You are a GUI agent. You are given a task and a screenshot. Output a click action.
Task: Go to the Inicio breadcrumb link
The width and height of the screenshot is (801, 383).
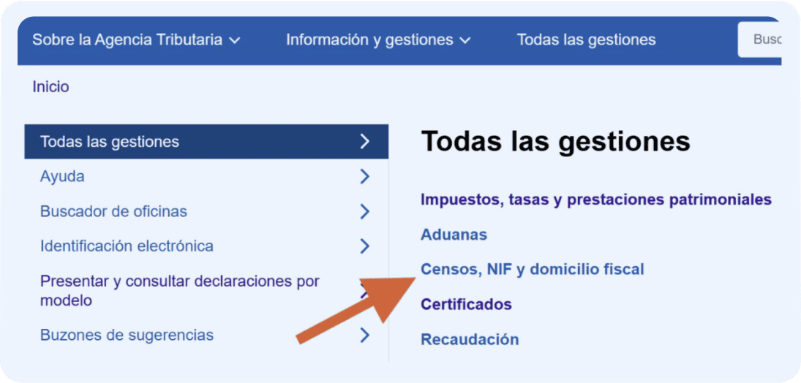point(50,87)
